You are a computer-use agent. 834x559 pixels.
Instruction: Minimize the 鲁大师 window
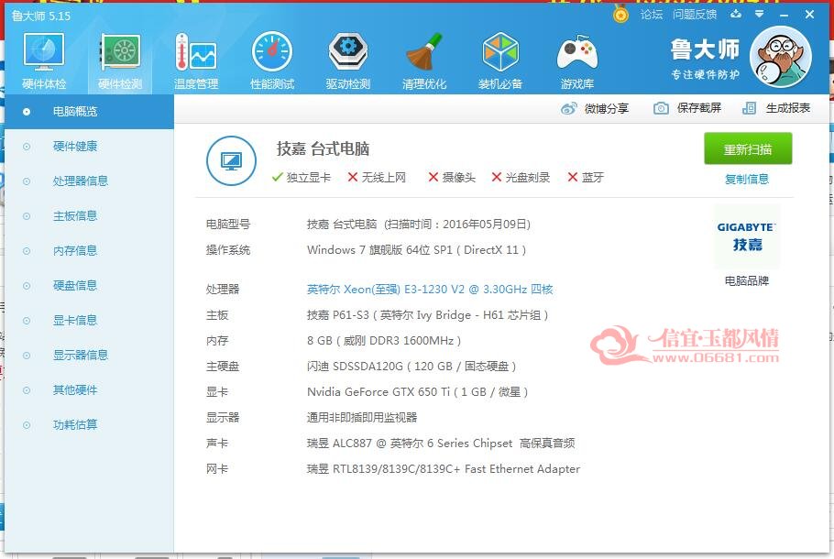click(784, 16)
